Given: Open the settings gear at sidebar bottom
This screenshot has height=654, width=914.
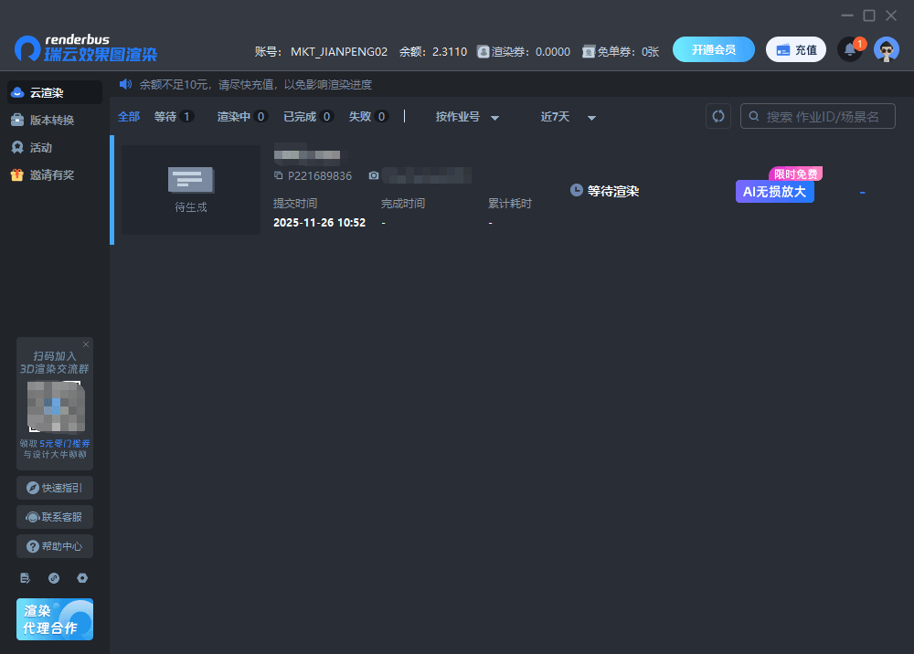Looking at the screenshot, I should pyautogui.click(x=82, y=577).
